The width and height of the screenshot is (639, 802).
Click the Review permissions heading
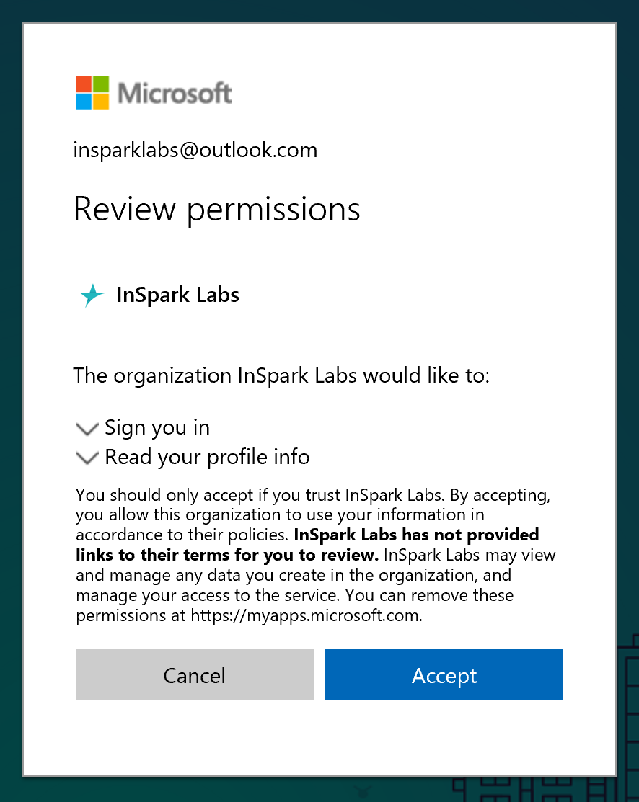pyautogui.click(x=216, y=209)
